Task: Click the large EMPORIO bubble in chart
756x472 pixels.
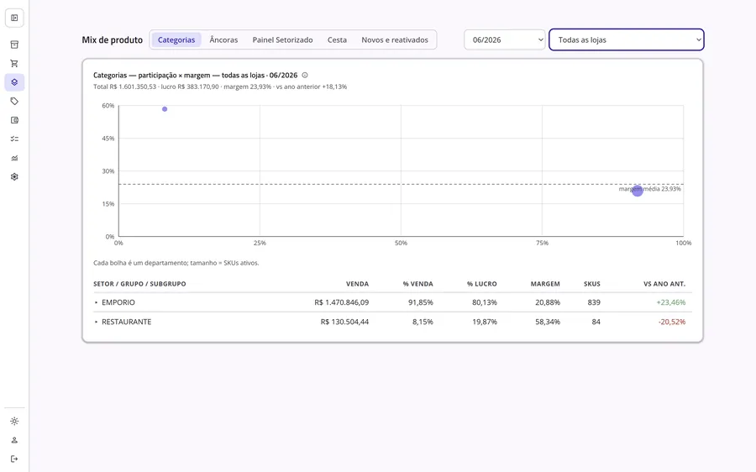Action: click(638, 191)
